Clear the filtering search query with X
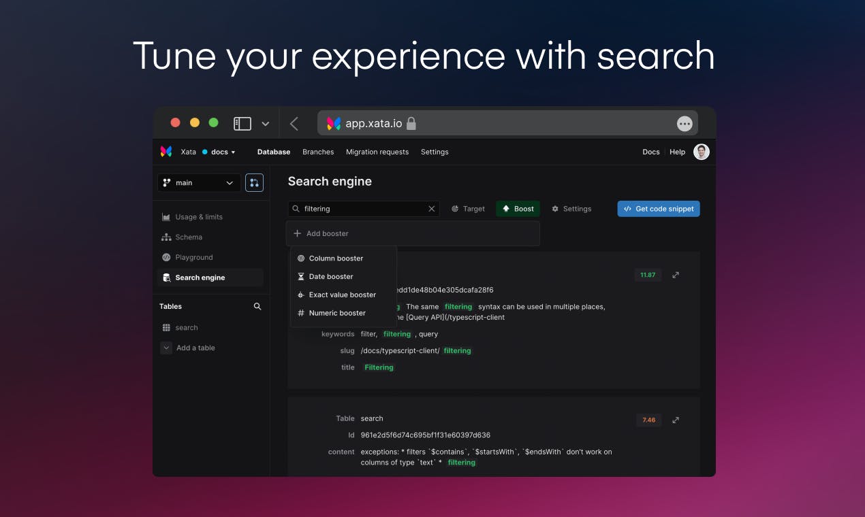The height and width of the screenshot is (517, 865). pyautogui.click(x=431, y=209)
